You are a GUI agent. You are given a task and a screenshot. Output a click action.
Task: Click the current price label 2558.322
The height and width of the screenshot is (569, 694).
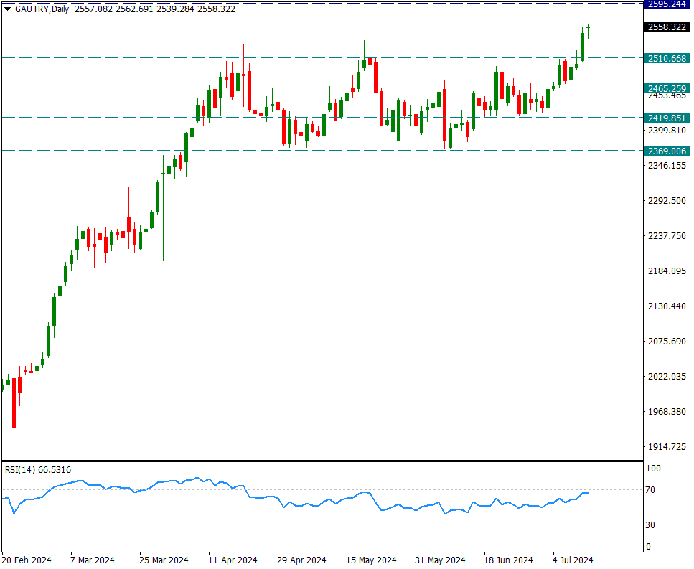(667, 27)
